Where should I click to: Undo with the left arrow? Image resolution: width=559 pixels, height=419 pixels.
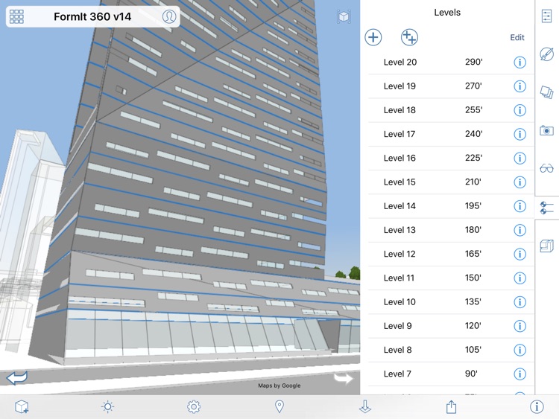16,378
